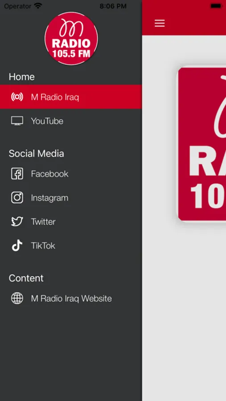Click the live broadcast icon beside M Radio Iraq
The width and height of the screenshot is (226, 401).
tap(17, 97)
